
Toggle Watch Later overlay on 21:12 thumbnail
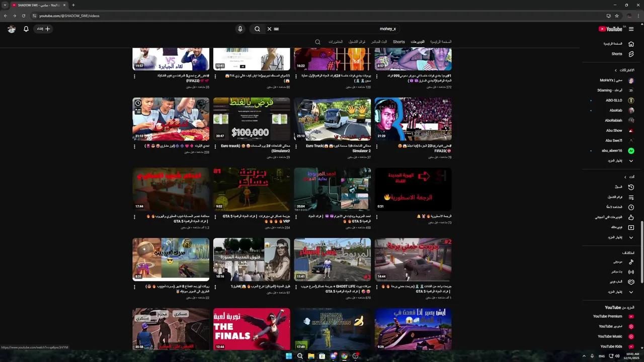(x=138, y=103)
